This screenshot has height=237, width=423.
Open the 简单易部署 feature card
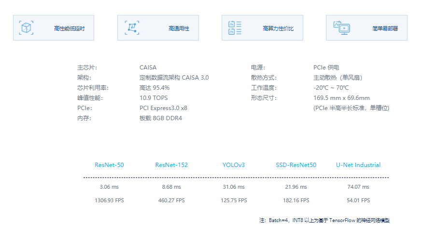367,28
